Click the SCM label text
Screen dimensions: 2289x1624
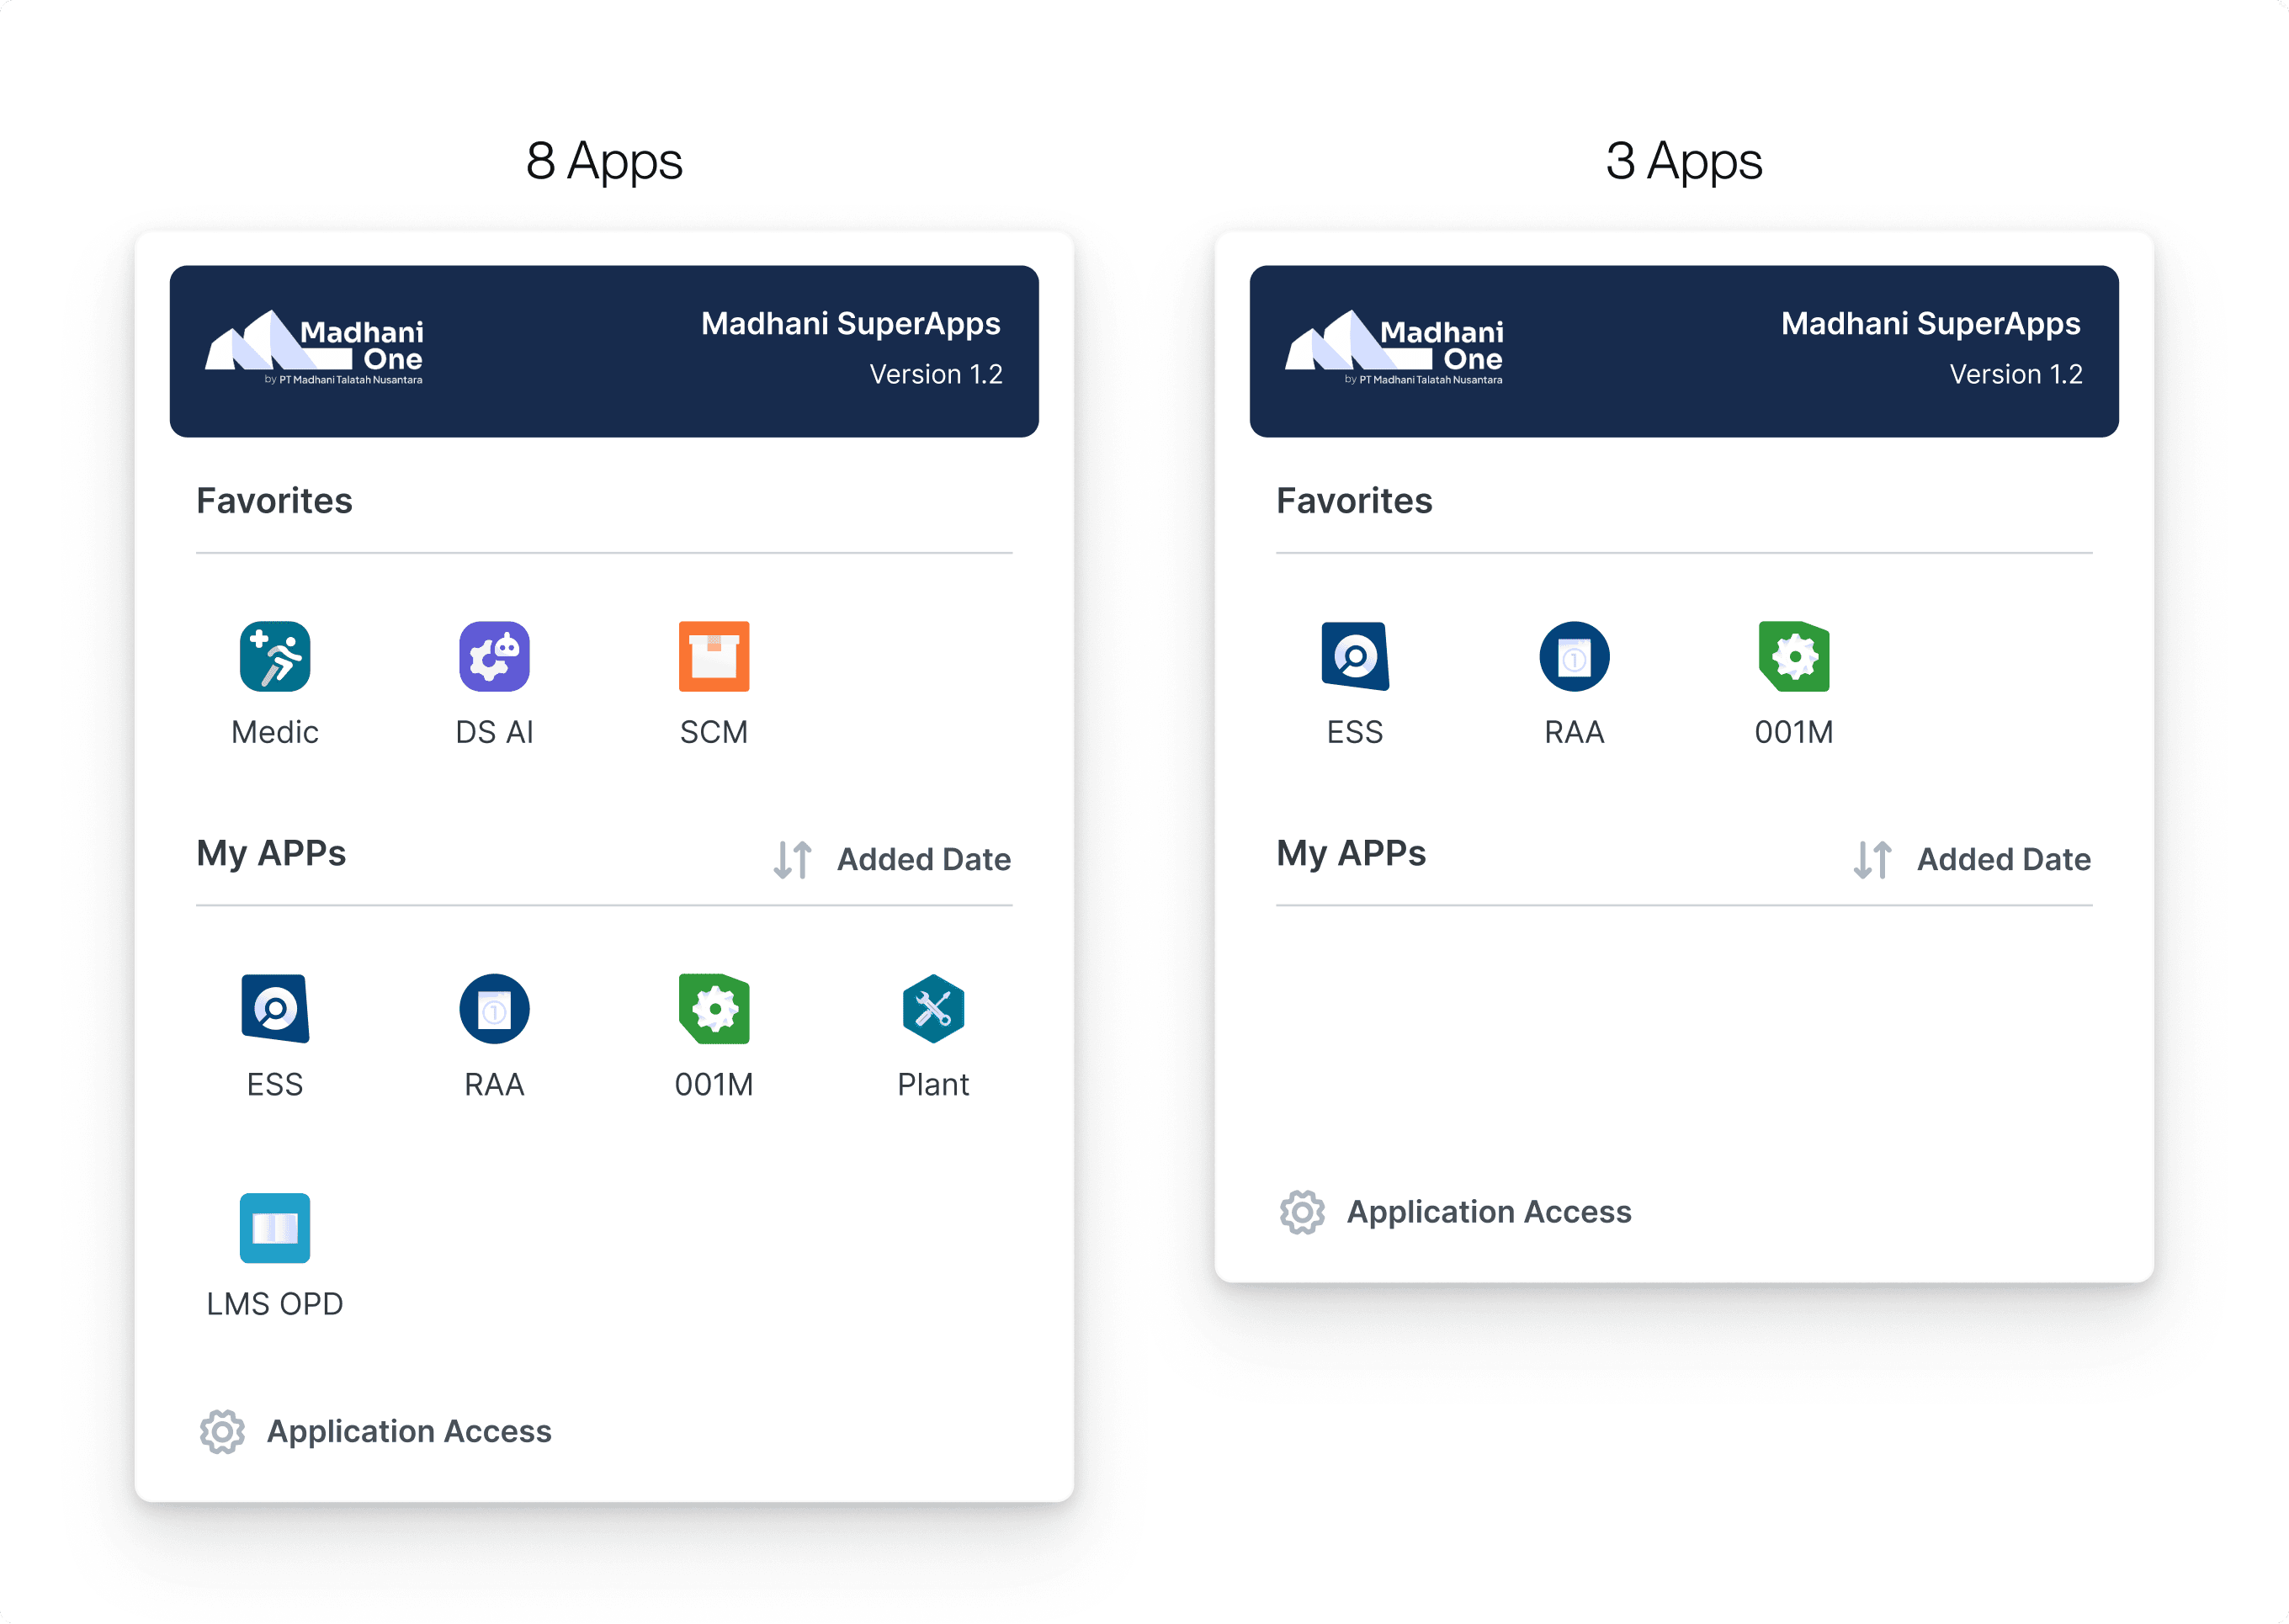coord(714,733)
